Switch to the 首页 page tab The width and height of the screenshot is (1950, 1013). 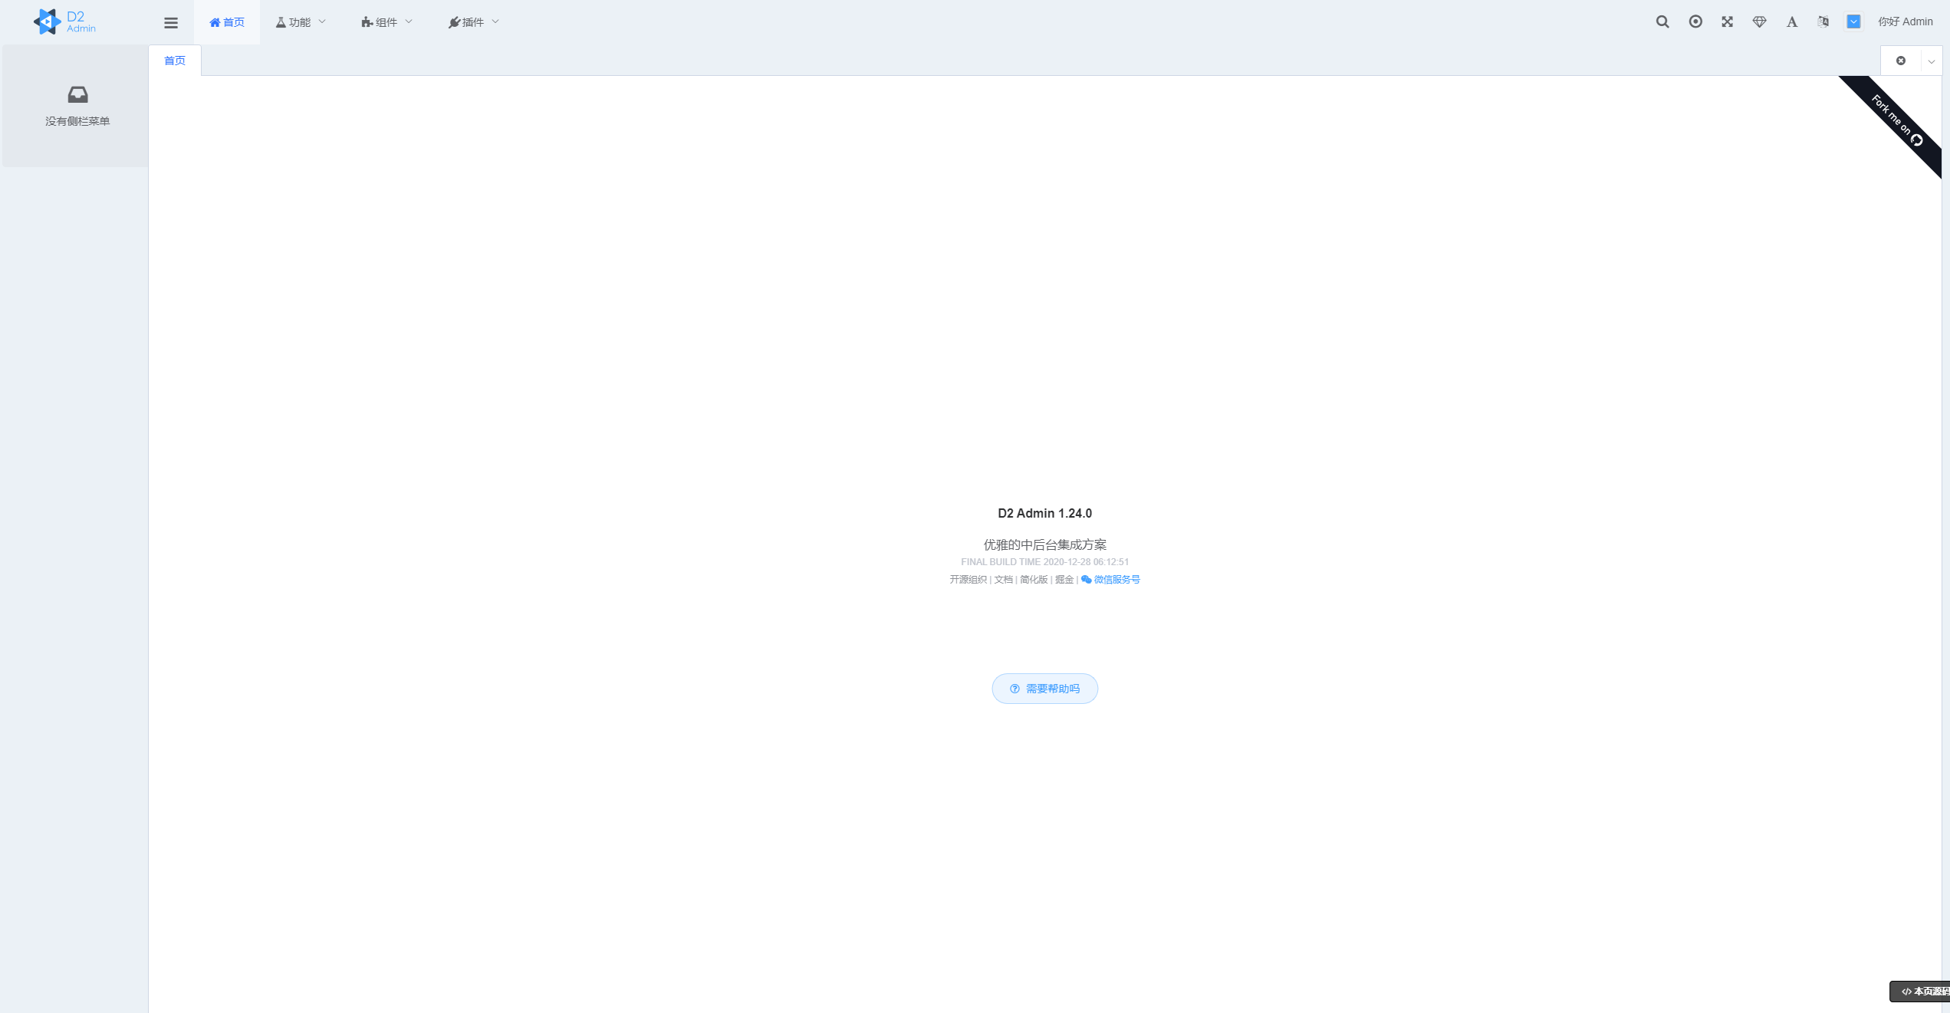175,61
